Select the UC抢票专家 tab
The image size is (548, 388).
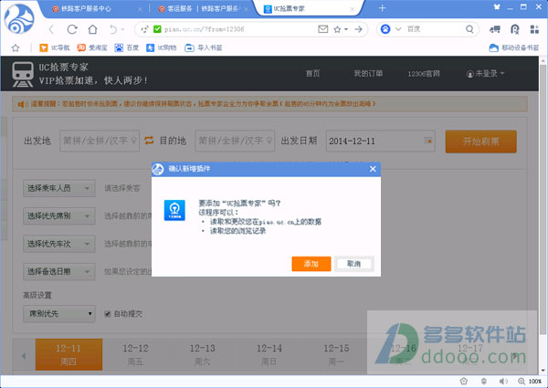coord(310,9)
